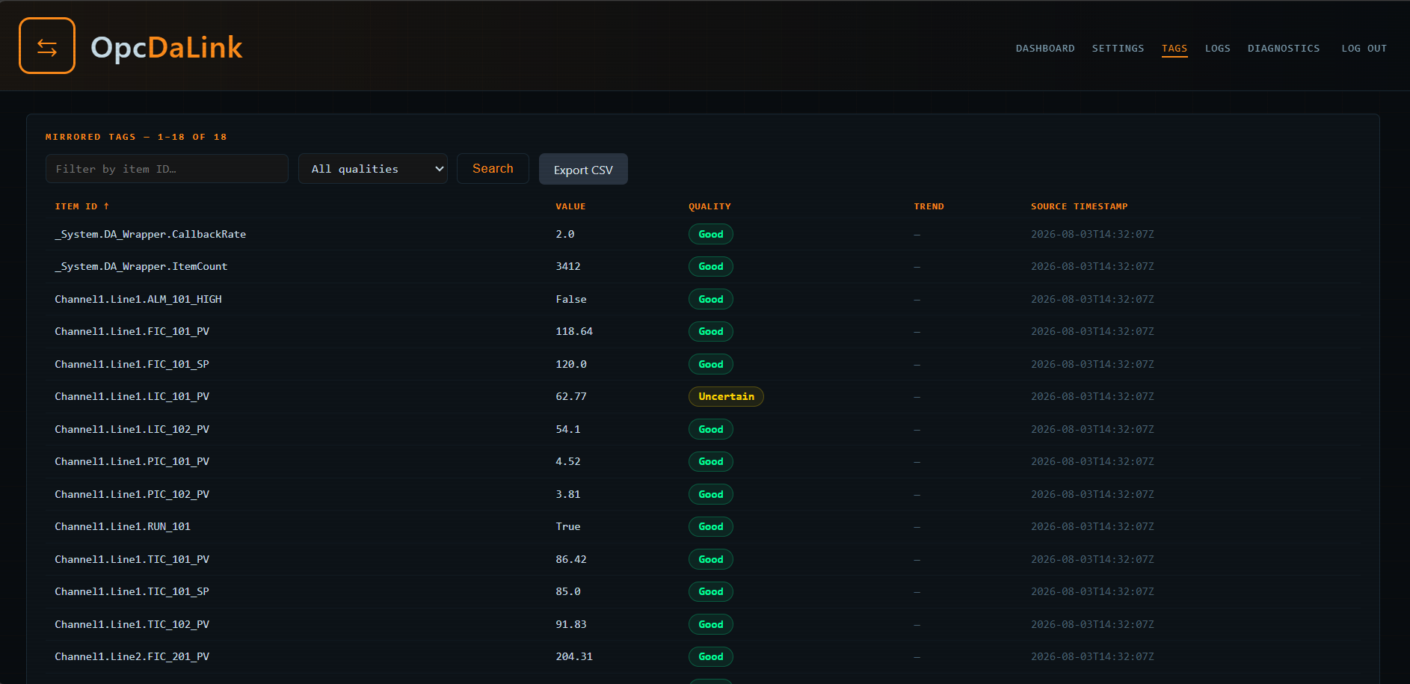Image resolution: width=1410 pixels, height=684 pixels.
Task: Select _System.DA_Wrapper.CallbackRate item
Action: (x=150, y=234)
